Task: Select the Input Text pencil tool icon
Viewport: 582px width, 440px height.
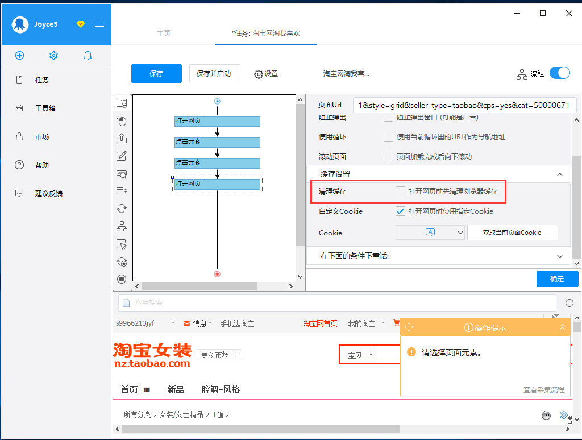Action: point(122,156)
